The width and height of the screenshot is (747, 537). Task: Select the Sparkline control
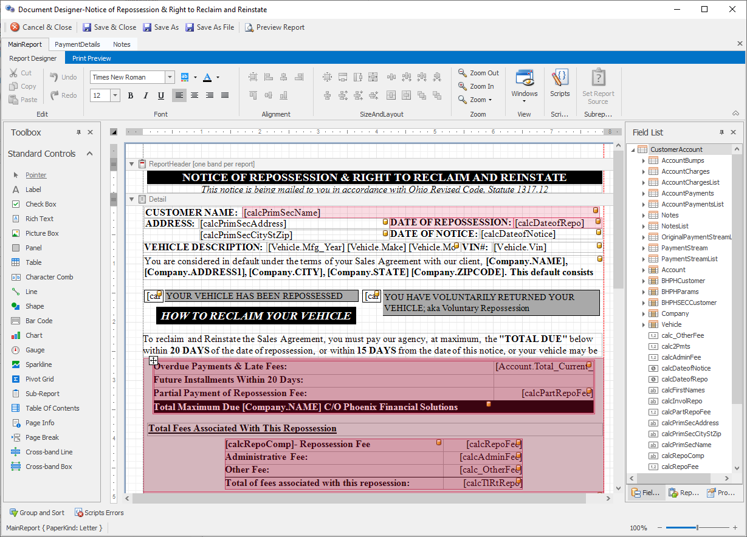(x=38, y=364)
